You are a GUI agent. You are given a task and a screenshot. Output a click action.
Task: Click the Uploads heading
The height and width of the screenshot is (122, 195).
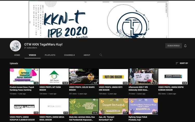pyautogui.click(x=14, y=63)
